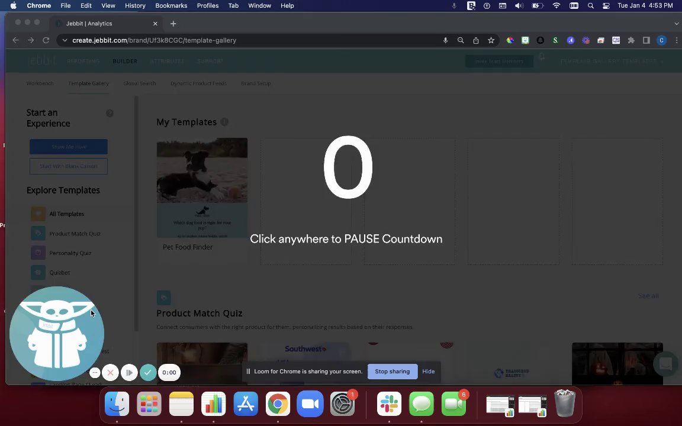
Task: Open the Intercom chat bubble
Action: [x=665, y=364]
